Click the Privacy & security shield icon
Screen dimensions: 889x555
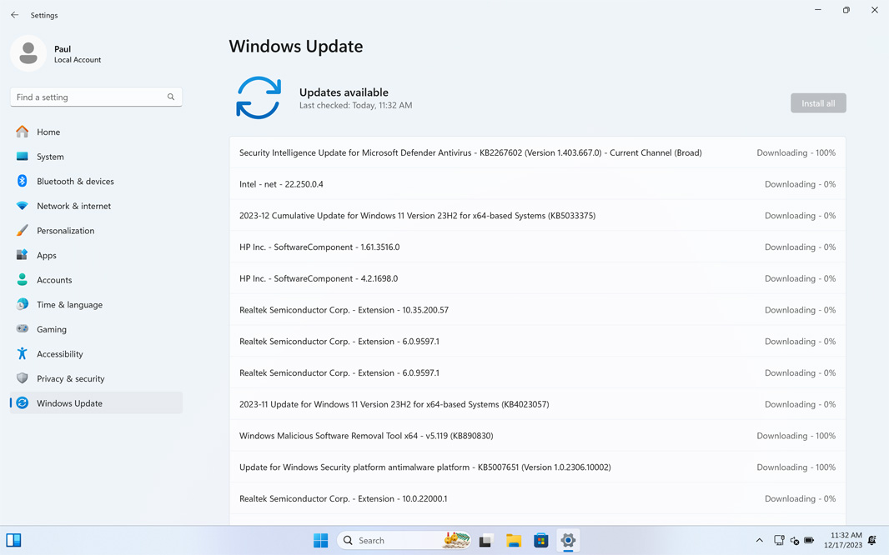[x=23, y=378]
